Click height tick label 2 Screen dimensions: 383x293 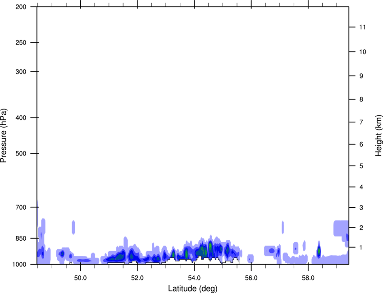click(361, 228)
